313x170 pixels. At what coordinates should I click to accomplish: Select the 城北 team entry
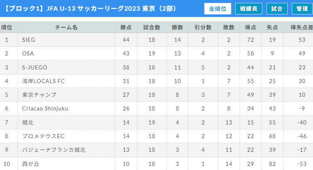28,122
